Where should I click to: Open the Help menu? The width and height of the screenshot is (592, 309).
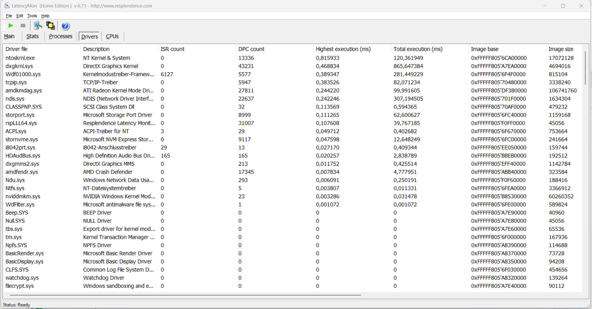point(45,16)
